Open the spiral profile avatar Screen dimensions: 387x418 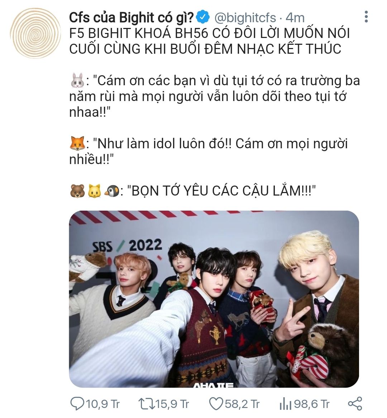point(35,33)
